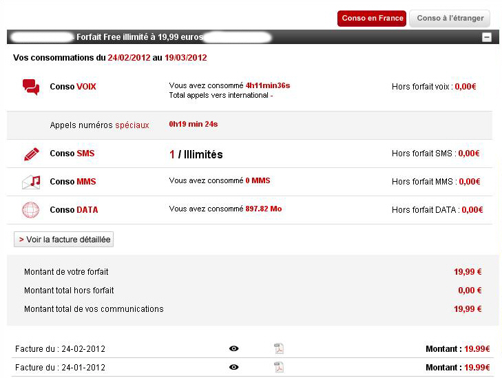The height and width of the screenshot is (378, 502).
Task: Click the Conso VOIX speech bubbles icon
Action: [31, 87]
